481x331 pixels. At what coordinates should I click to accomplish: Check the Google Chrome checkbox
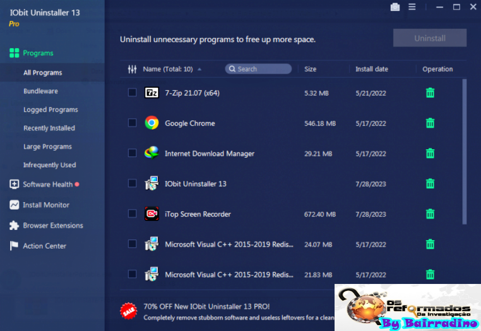132,123
